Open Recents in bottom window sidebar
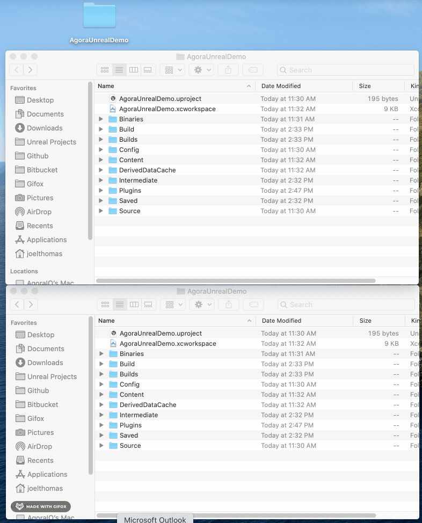This screenshot has height=523, width=422. [x=34, y=461]
